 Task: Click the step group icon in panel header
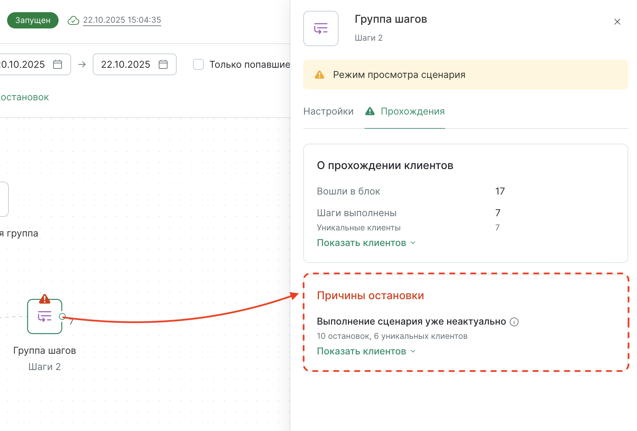tap(321, 28)
